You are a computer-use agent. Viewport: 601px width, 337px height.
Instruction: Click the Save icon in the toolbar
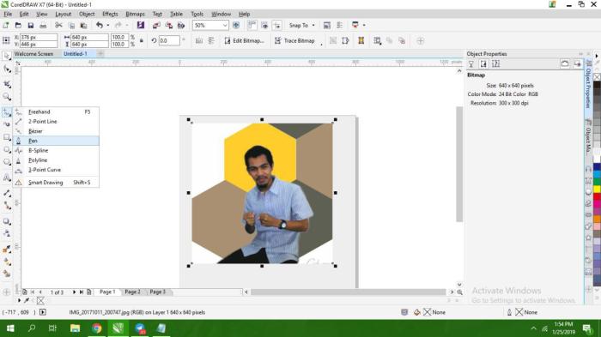click(x=31, y=25)
